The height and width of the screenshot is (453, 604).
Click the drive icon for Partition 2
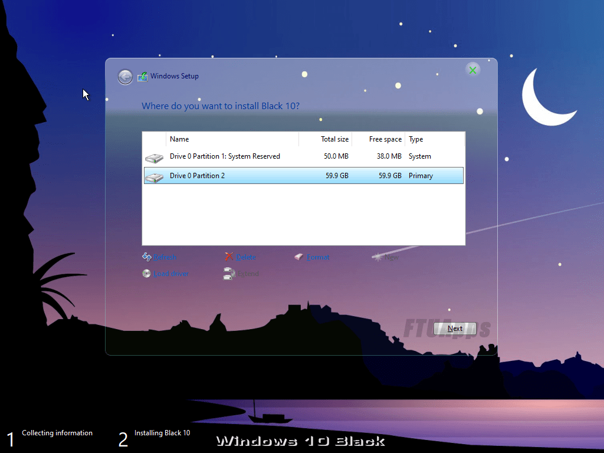[x=154, y=176]
